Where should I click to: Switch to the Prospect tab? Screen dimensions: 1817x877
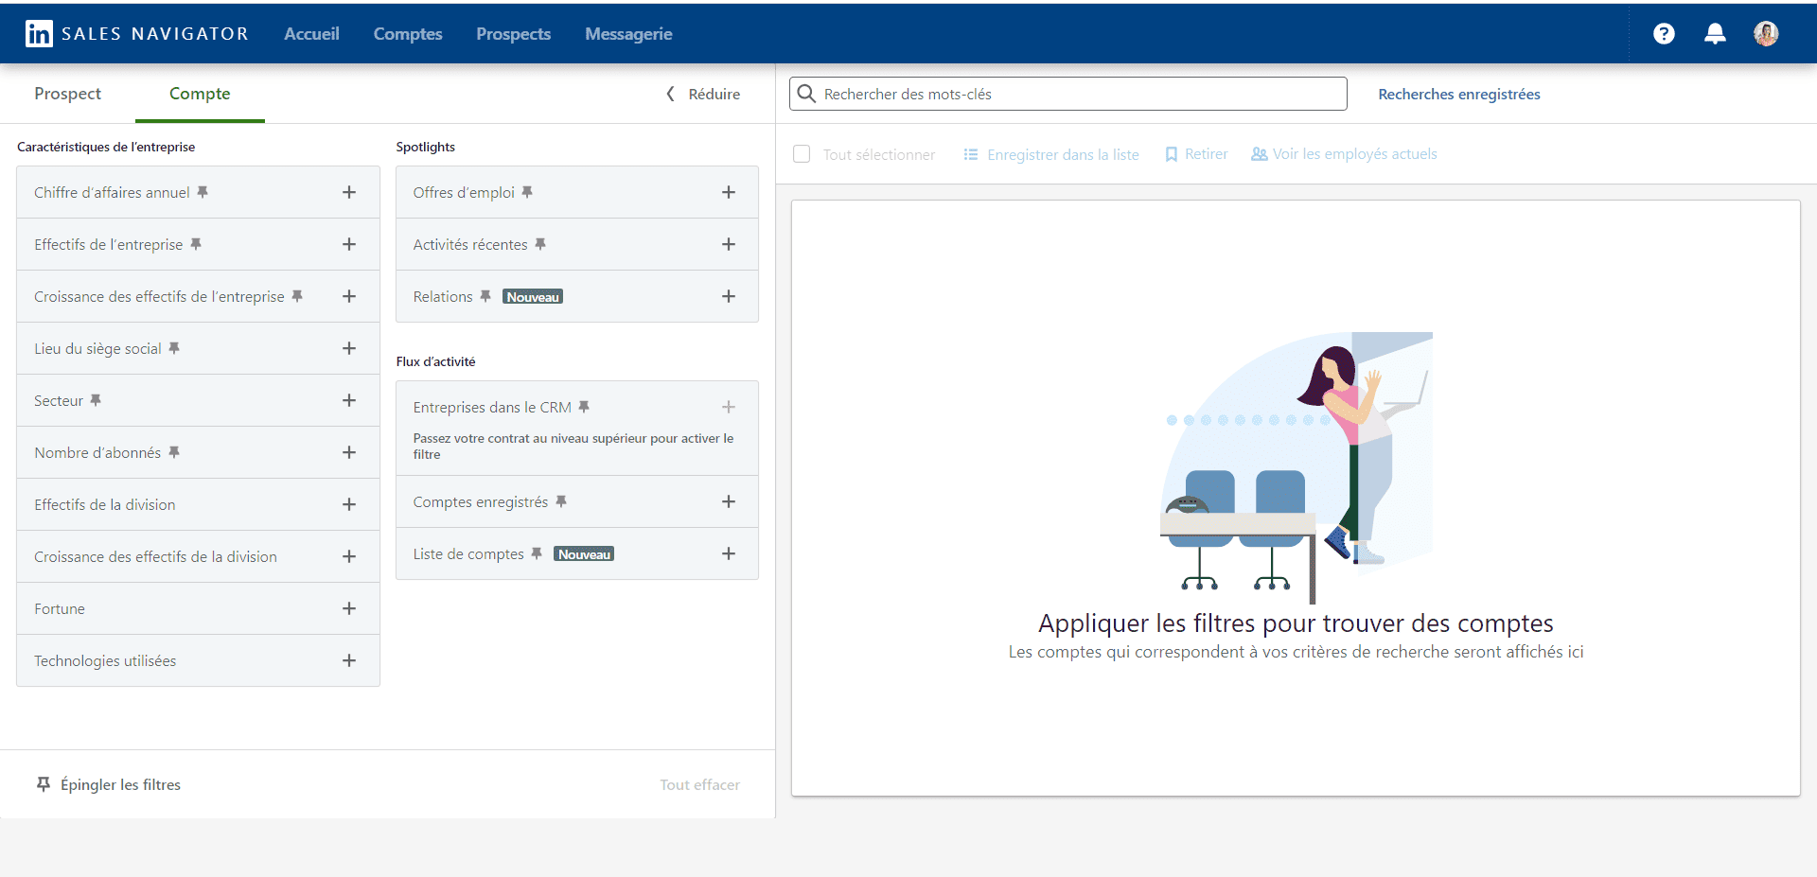(x=67, y=94)
